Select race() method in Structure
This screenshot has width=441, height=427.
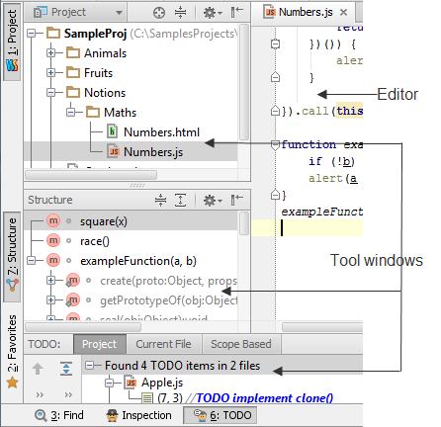95,241
